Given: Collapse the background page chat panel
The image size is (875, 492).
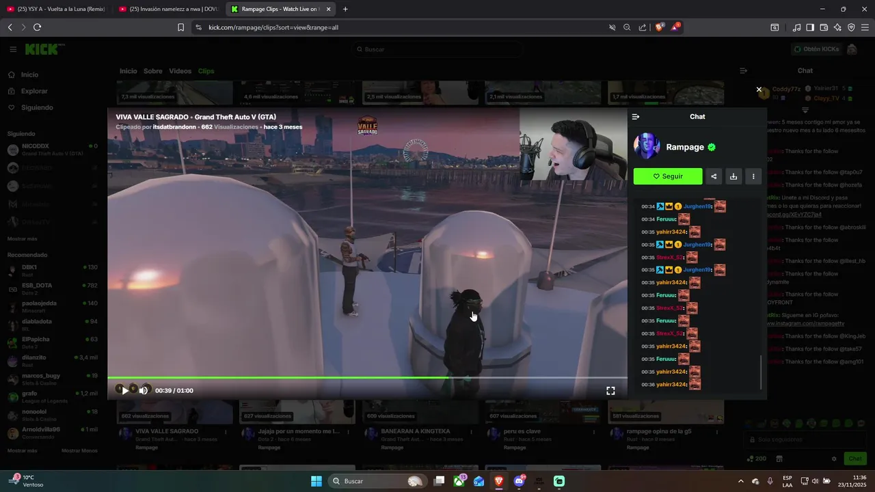Looking at the screenshot, I should pyautogui.click(x=744, y=71).
